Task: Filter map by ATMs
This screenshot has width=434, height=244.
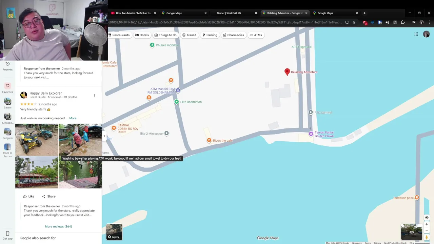Action: 256,35
